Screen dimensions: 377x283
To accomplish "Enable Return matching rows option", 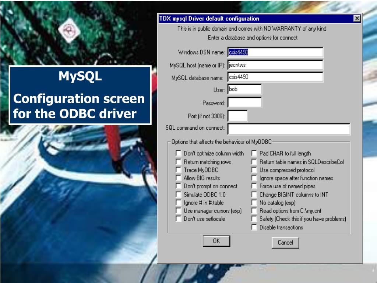I will coord(179,162).
